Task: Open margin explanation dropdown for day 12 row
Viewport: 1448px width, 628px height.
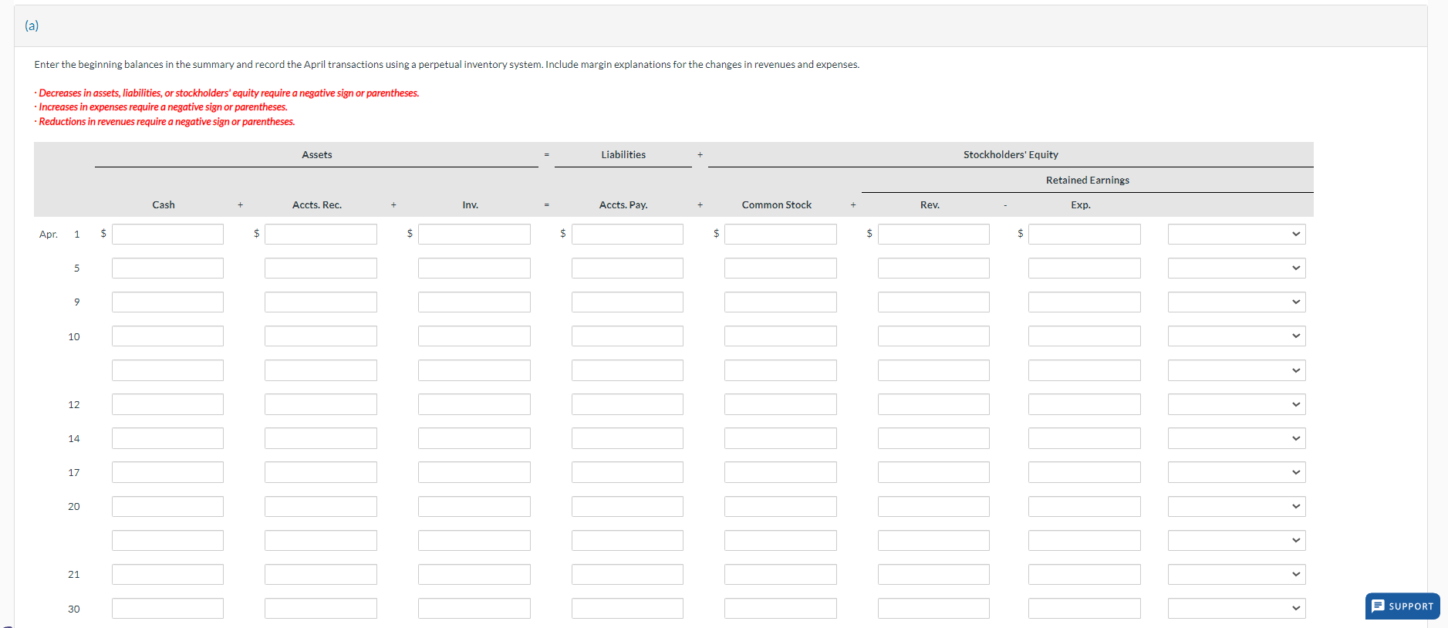Action: pos(1237,404)
